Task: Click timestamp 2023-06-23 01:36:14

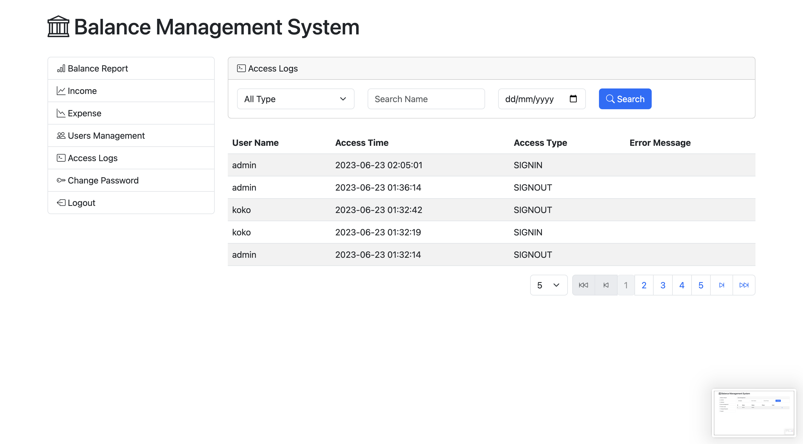Action: point(378,188)
